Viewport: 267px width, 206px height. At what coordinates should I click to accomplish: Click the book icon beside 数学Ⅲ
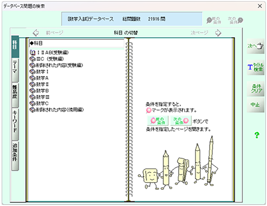tap(33, 97)
